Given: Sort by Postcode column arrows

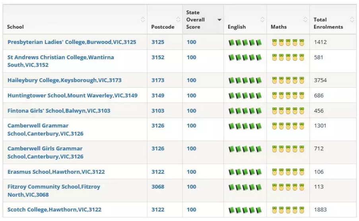Looking at the screenshot, I should point(178,20).
